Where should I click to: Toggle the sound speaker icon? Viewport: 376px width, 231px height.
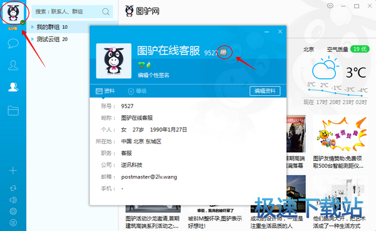coord(13,200)
